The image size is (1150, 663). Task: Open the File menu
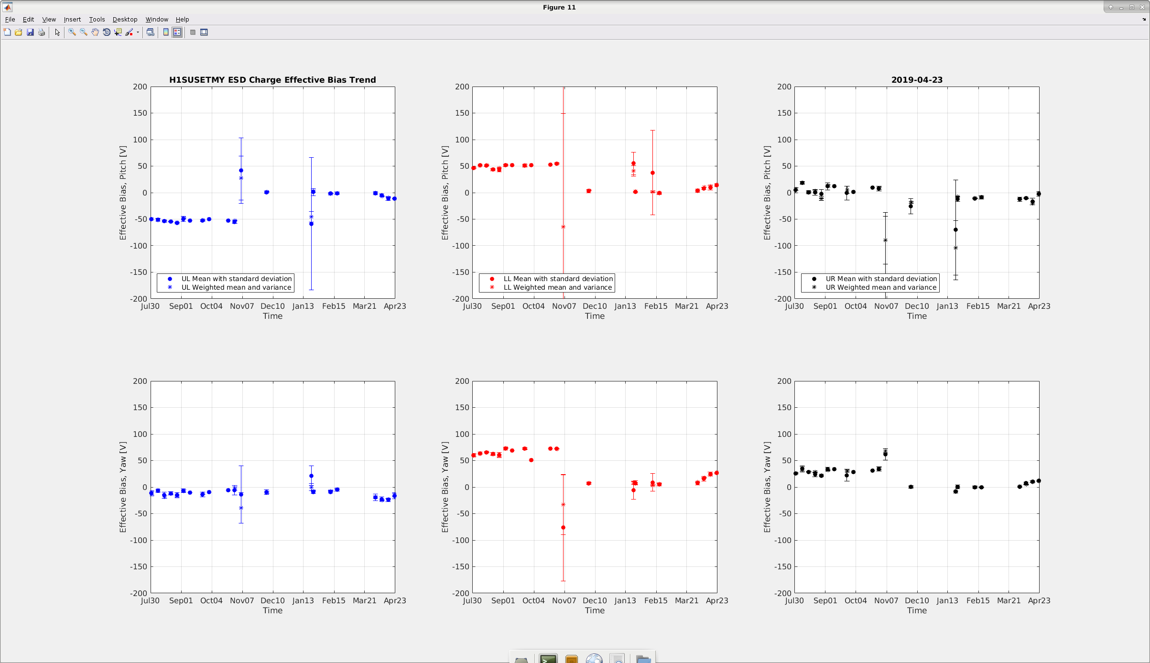click(x=10, y=20)
